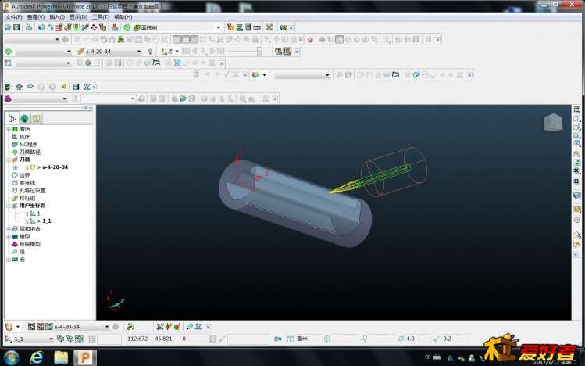Toggle the tool light bulb in toolbar

[150, 52]
